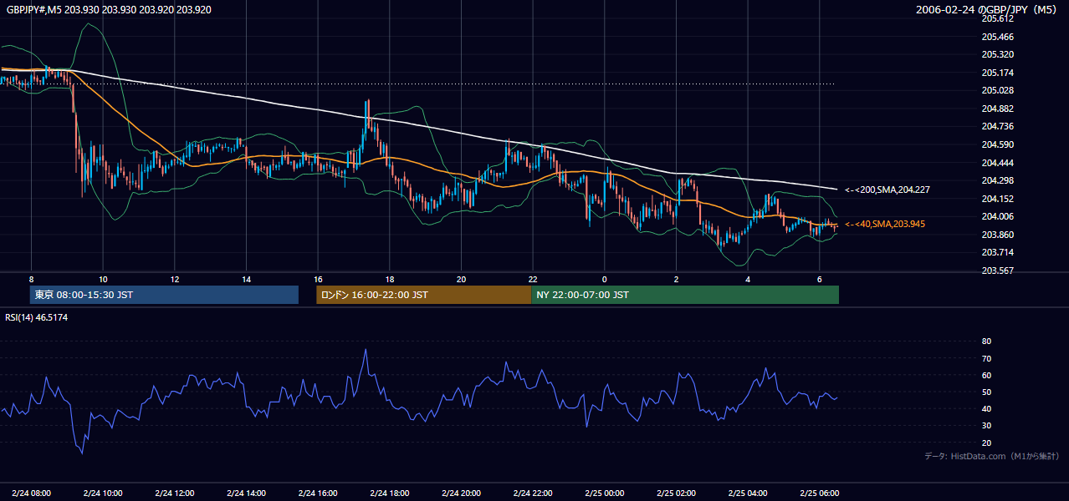The image size is (1069, 501).
Task: Click price axis value 204.298
Action: click(997, 180)
